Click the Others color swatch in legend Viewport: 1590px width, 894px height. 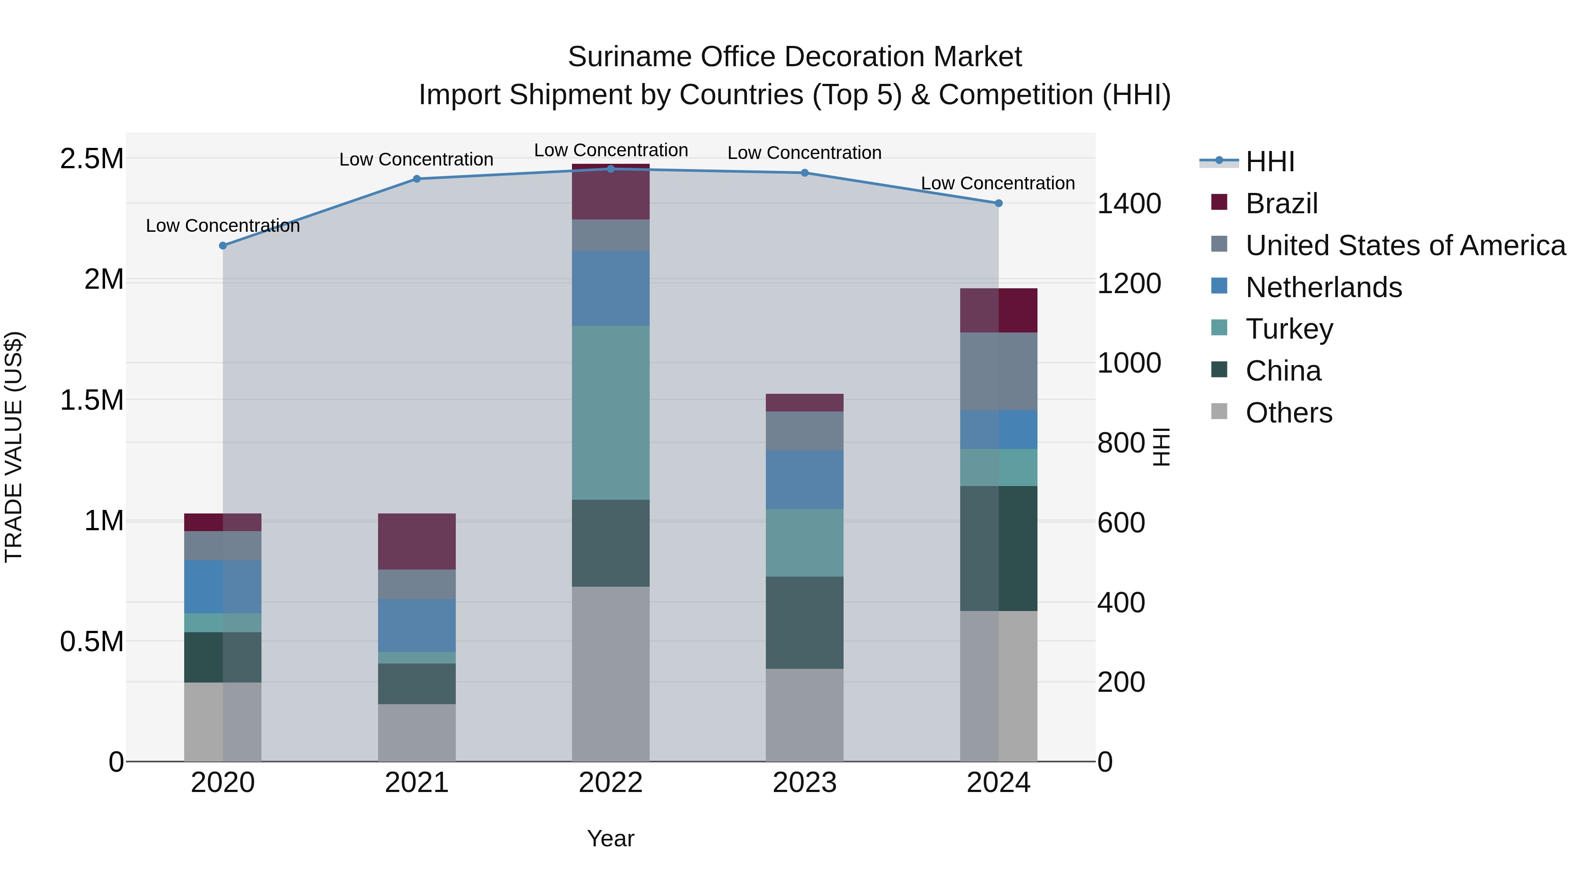tap(1219, 411)
